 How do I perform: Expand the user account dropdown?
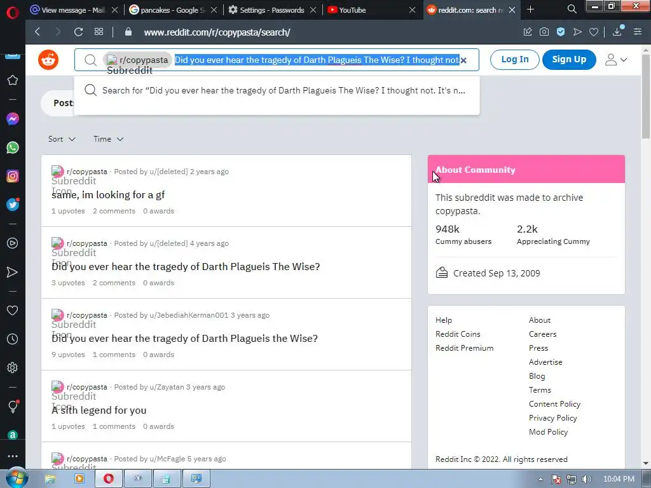[x=616, y=60]
